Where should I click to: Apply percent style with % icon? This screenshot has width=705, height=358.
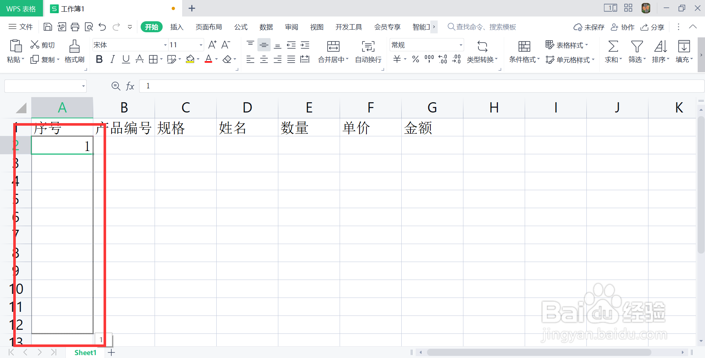(415, 59)
